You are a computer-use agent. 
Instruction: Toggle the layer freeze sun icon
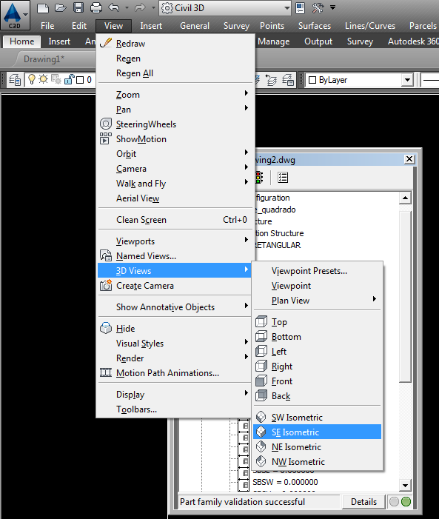click(44, 79)
